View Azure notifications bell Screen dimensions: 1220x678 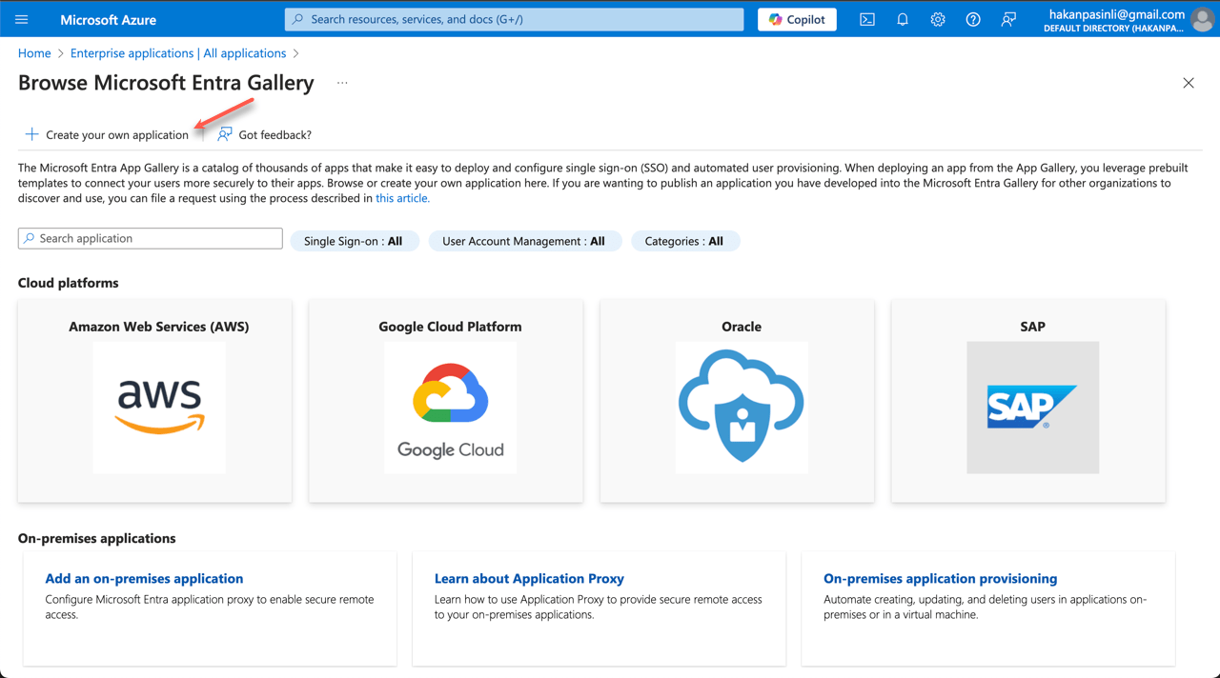coord(902,19)
